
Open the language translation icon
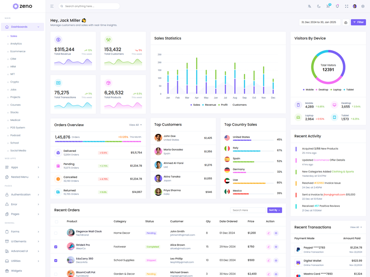click(309, 6)
